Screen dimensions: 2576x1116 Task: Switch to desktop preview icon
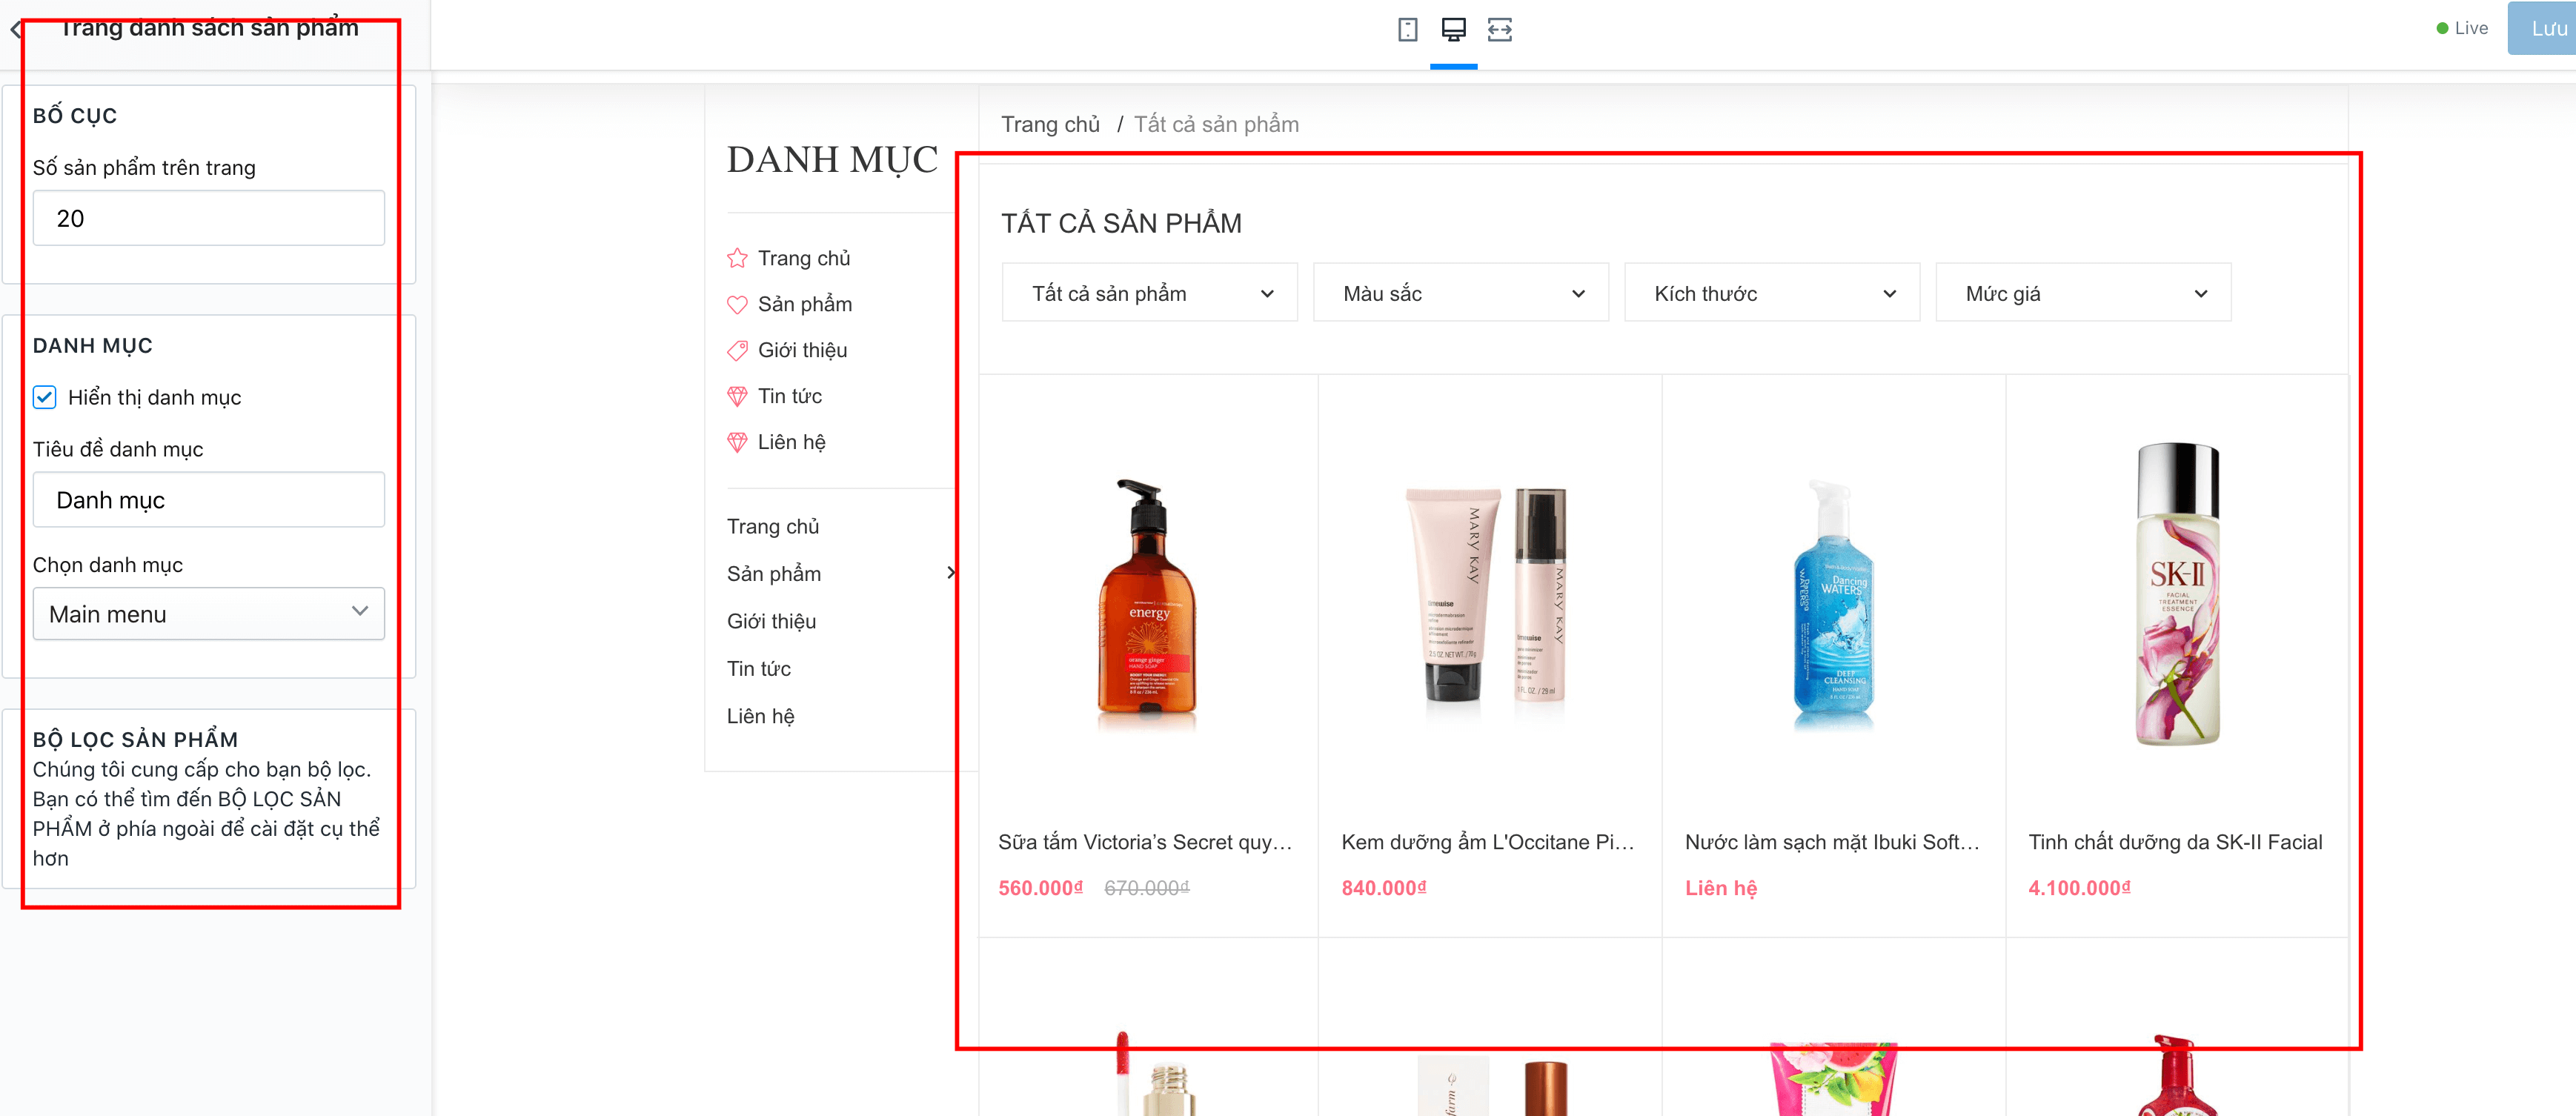pyautogui.click(x=1453, y=30)
